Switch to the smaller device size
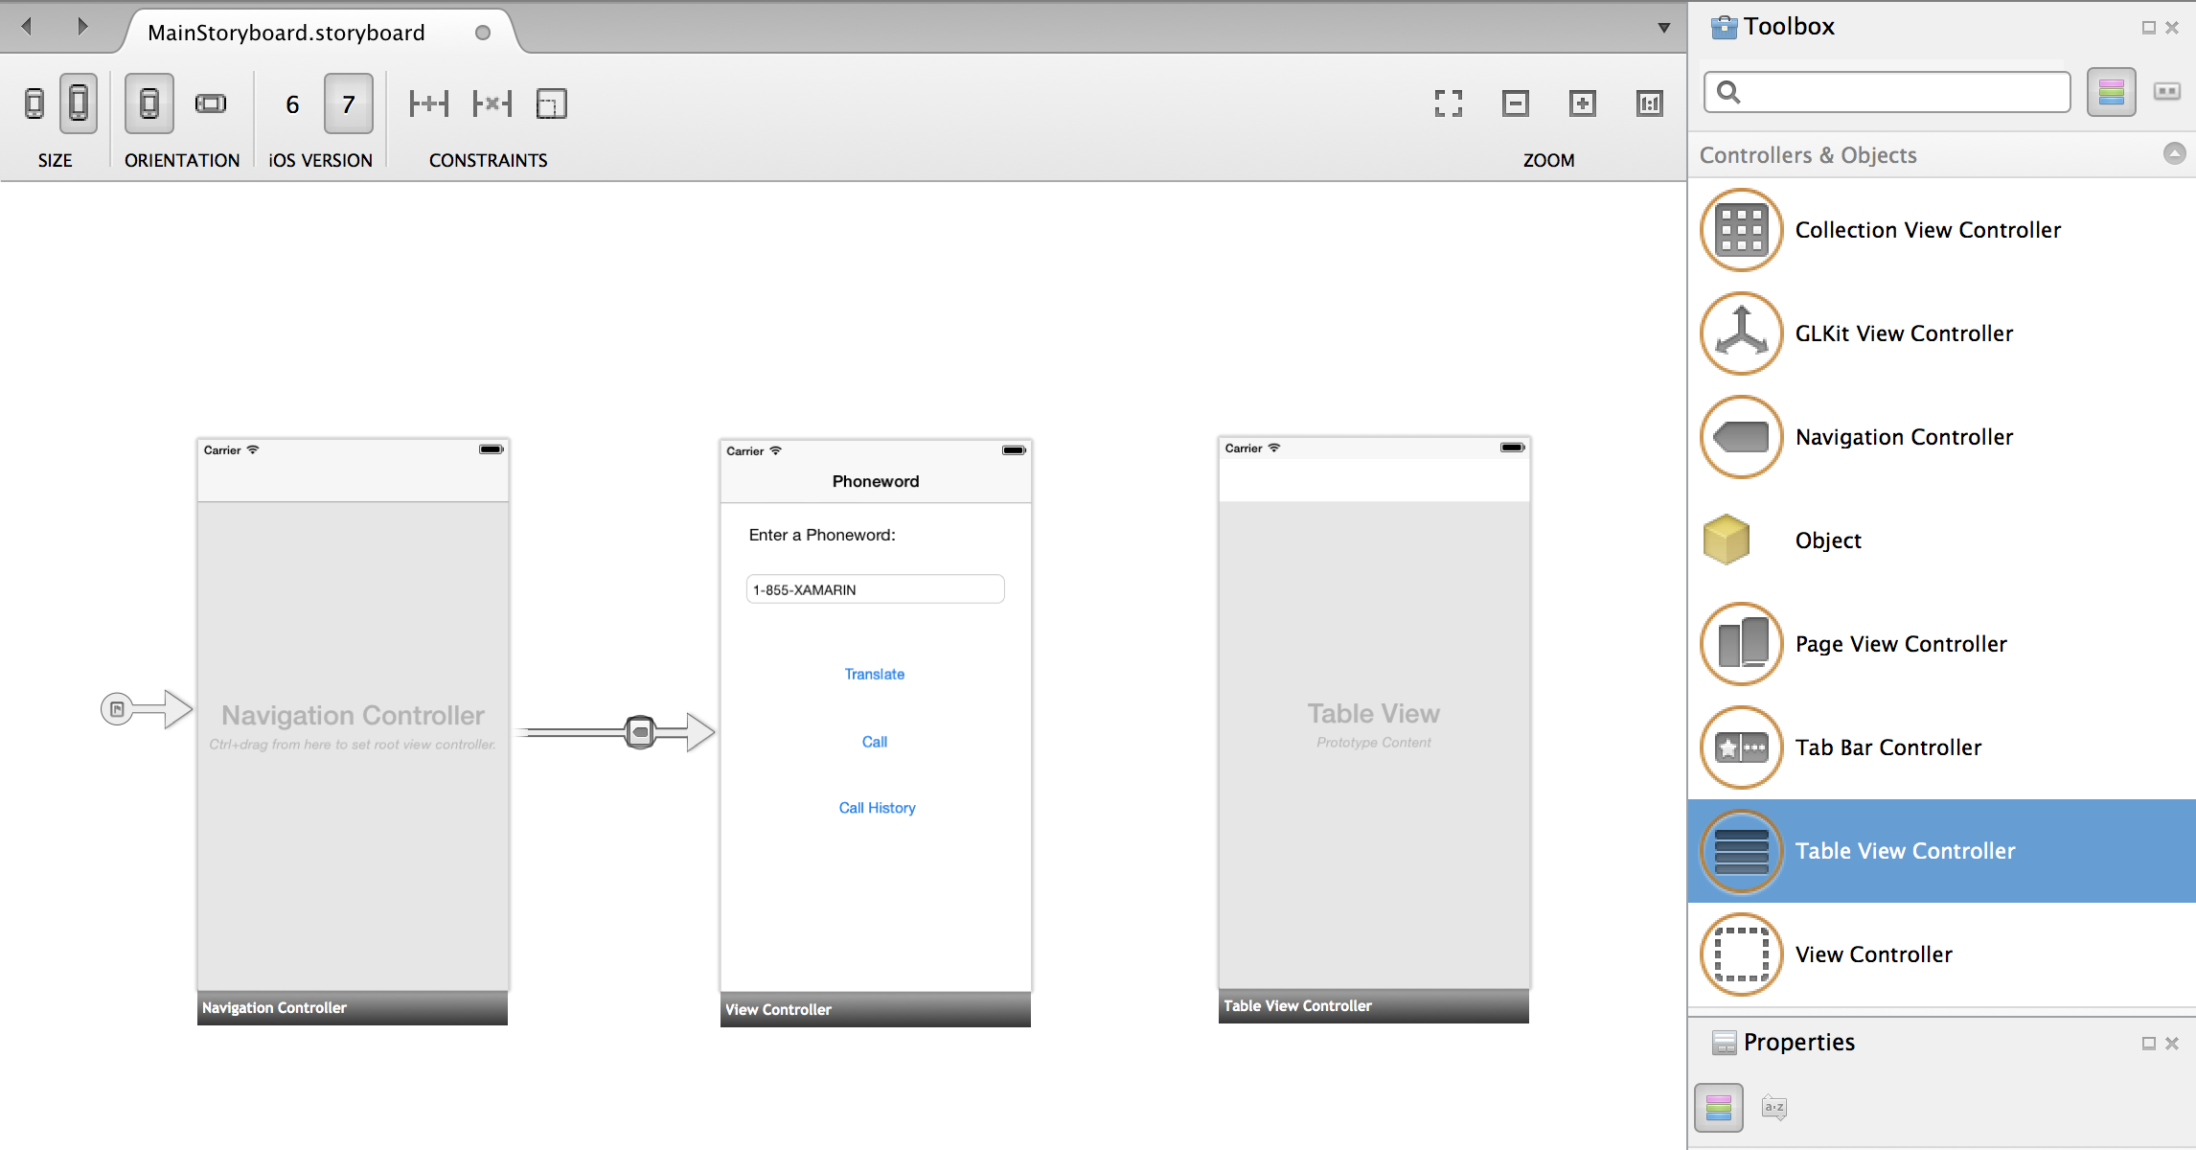The width and height of the screenshot is (2196, 1150). coord(34,103)
